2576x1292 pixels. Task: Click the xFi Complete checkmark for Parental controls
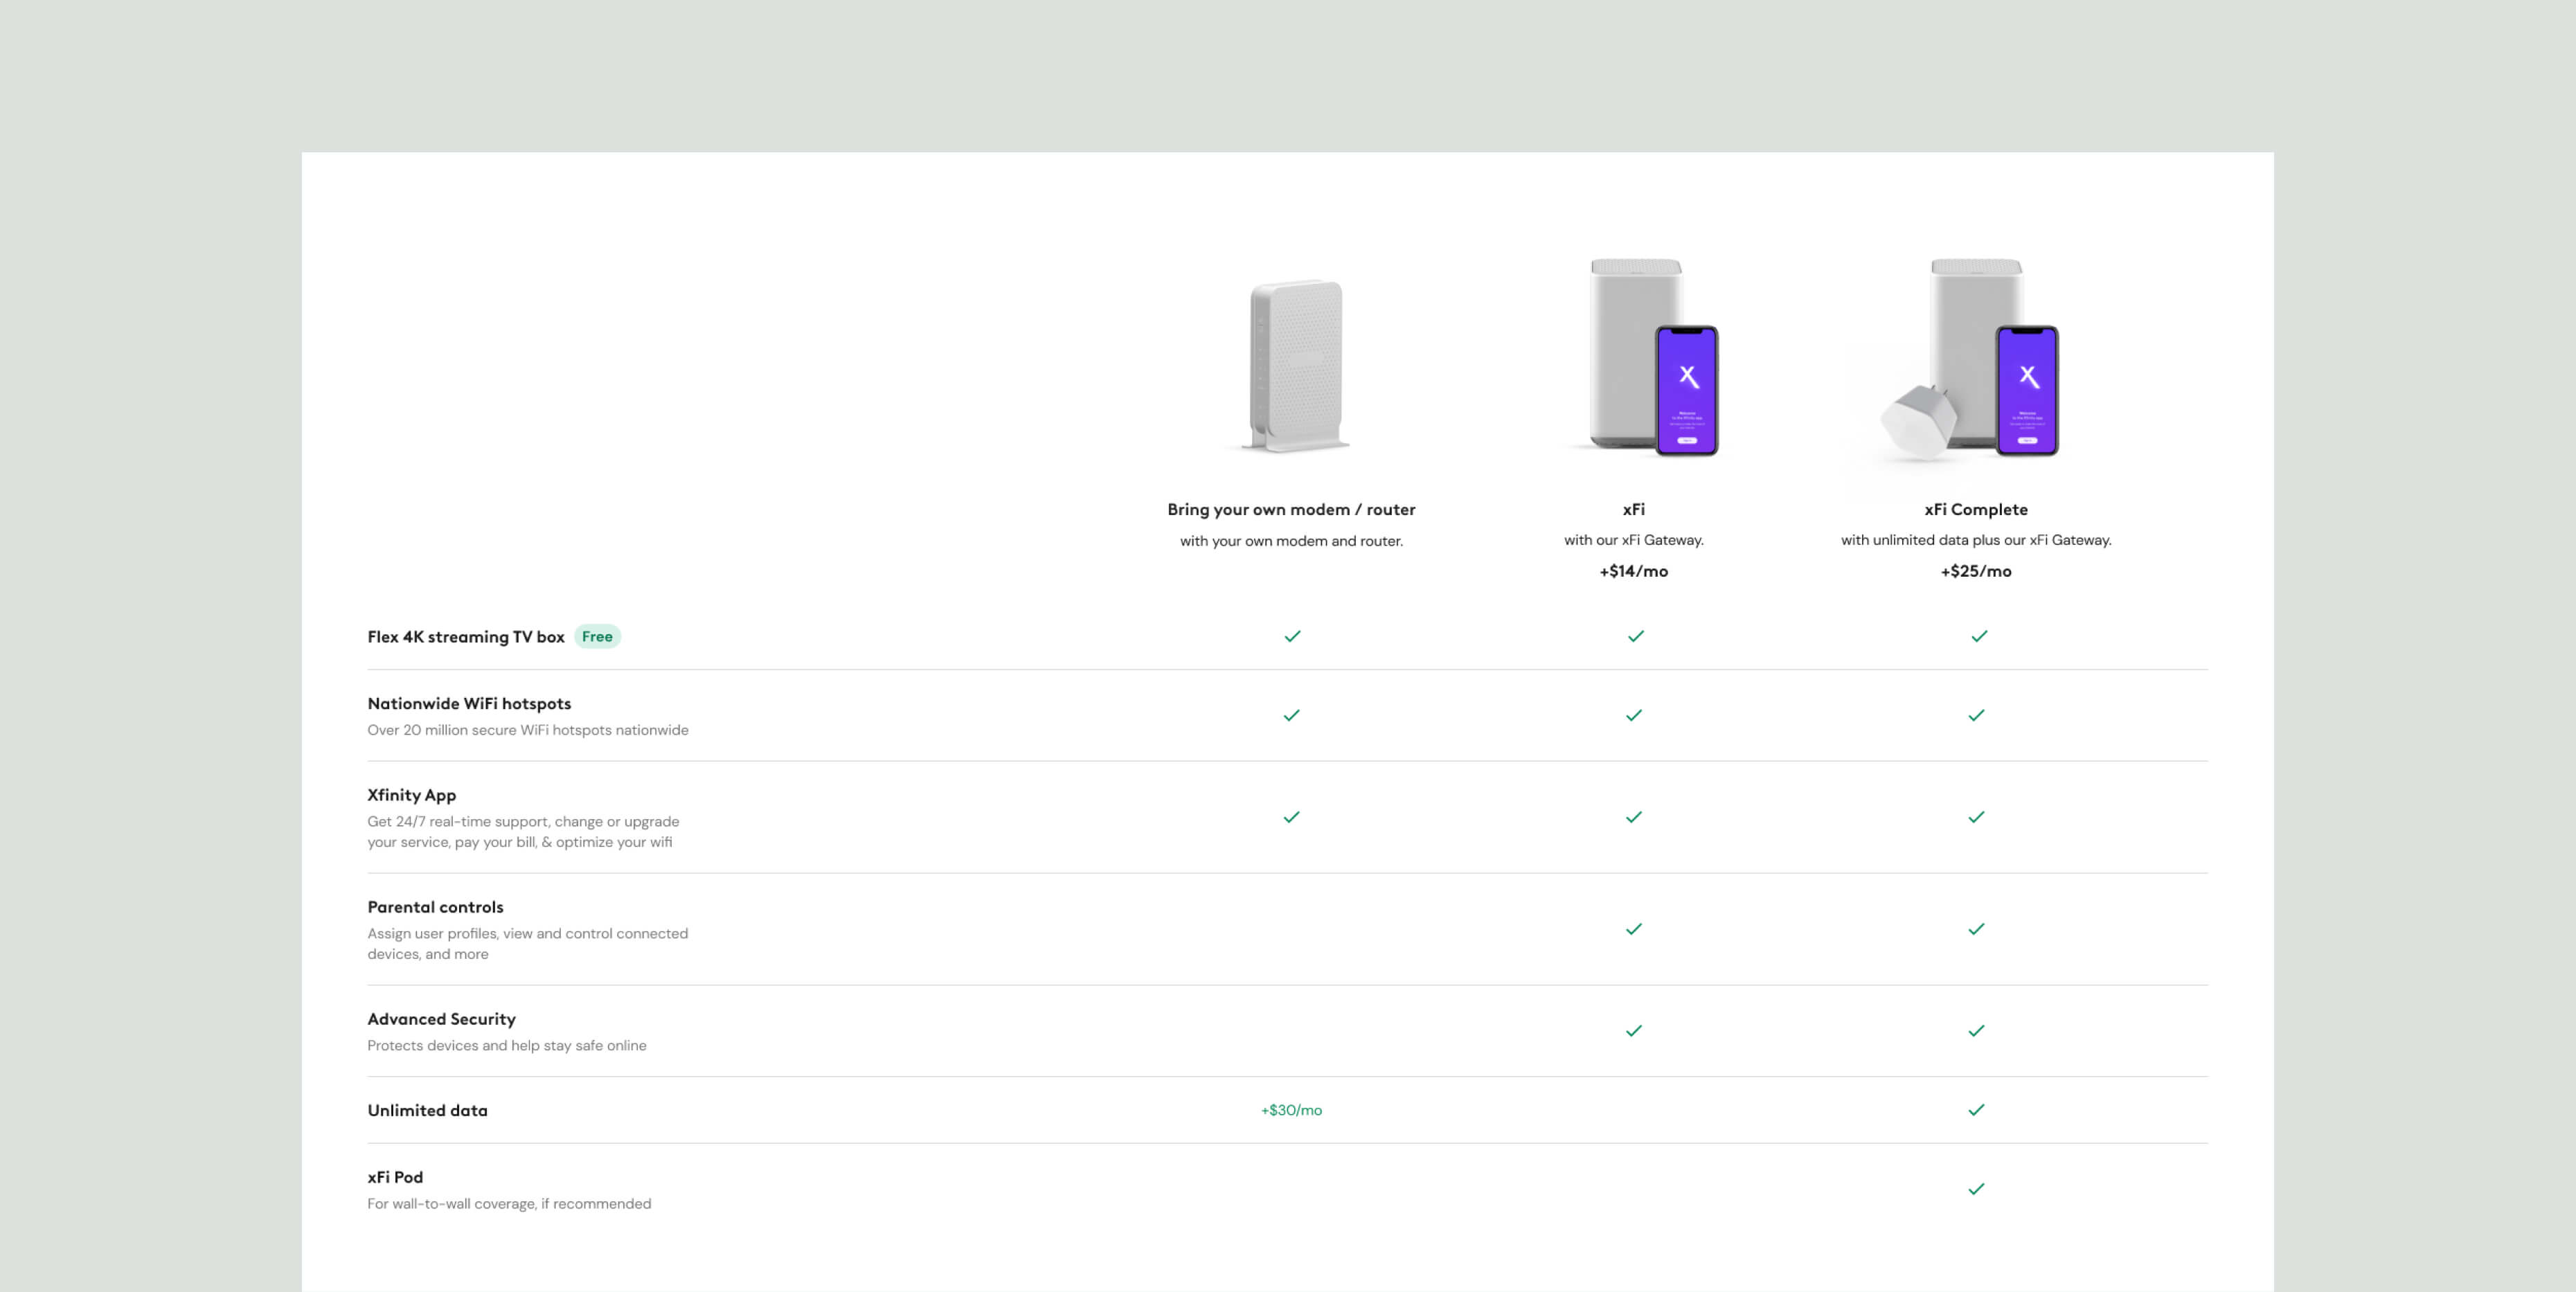(1975, 929)
